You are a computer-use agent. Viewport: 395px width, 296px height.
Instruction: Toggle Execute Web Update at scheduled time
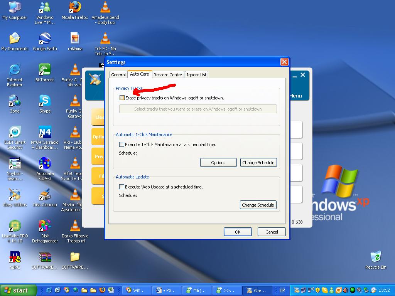[x=122, y=187]
